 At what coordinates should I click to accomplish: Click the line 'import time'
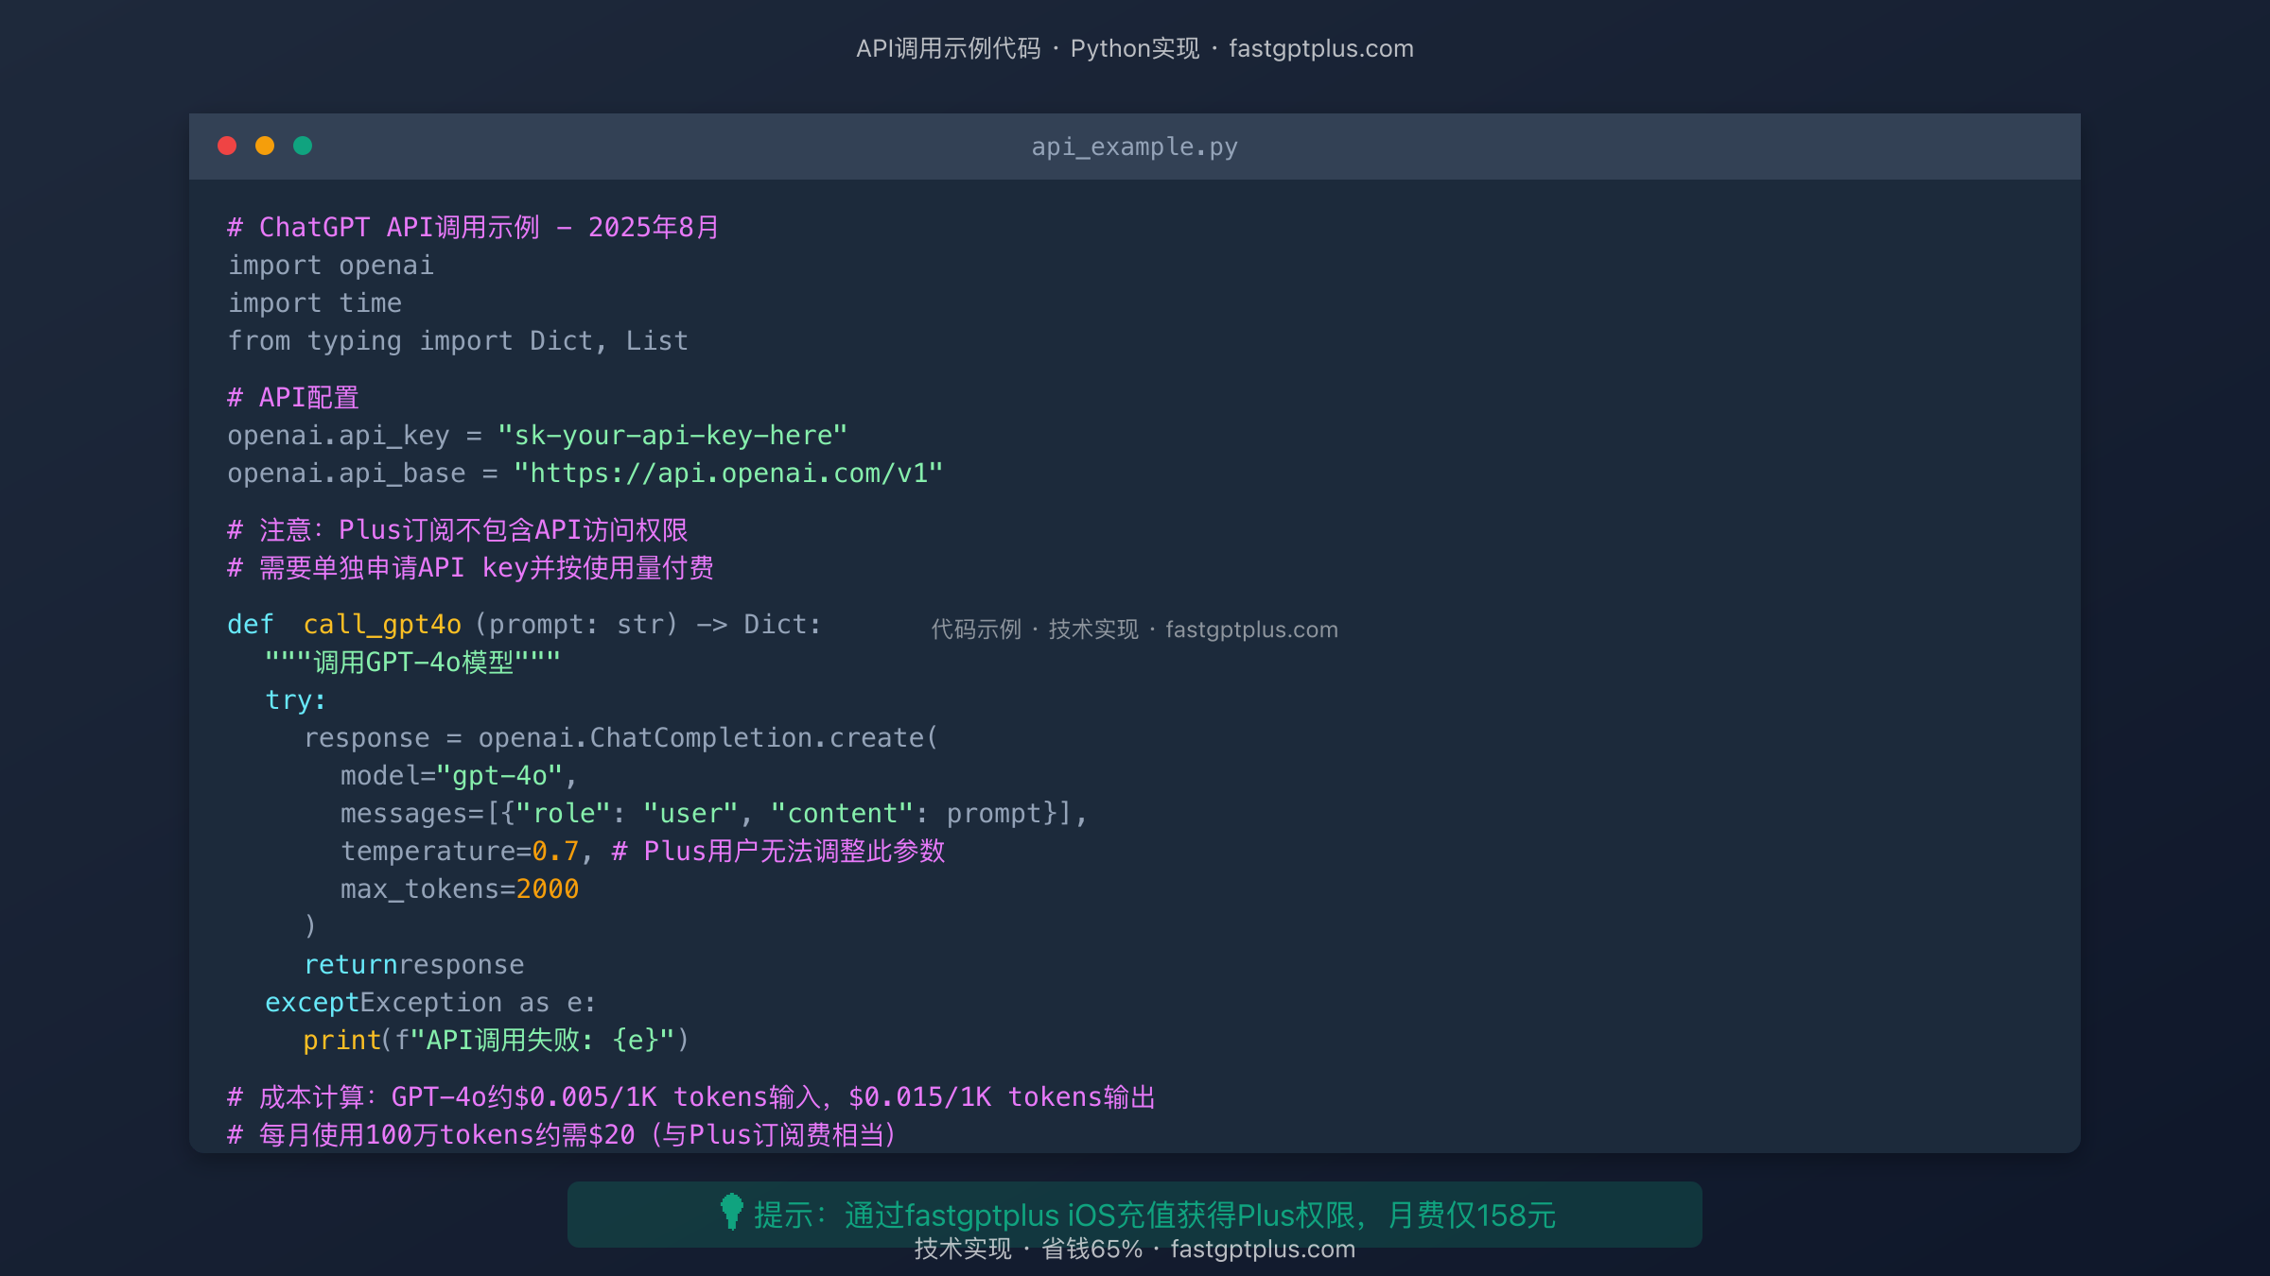click(314, 303)
